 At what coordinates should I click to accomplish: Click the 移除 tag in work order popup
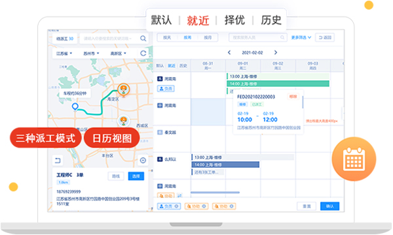293,97
